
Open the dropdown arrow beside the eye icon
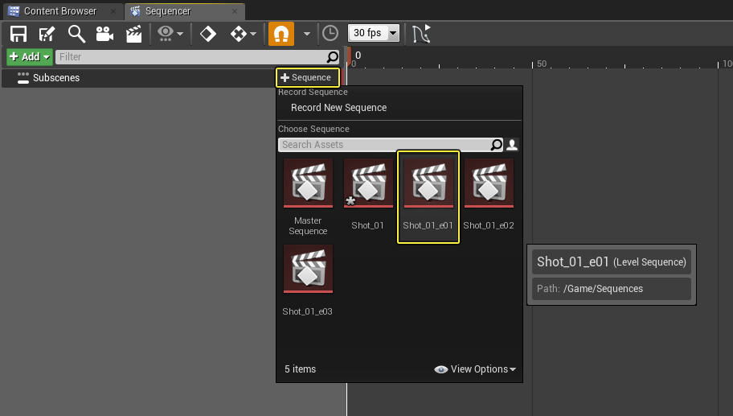[x=180, y=34]
